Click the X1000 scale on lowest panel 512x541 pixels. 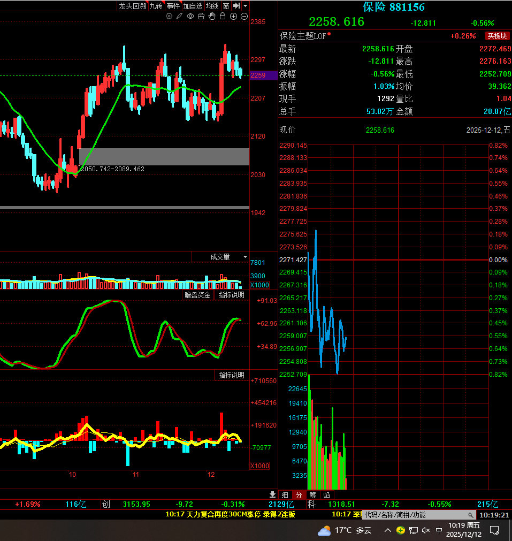tap(259, 466)
